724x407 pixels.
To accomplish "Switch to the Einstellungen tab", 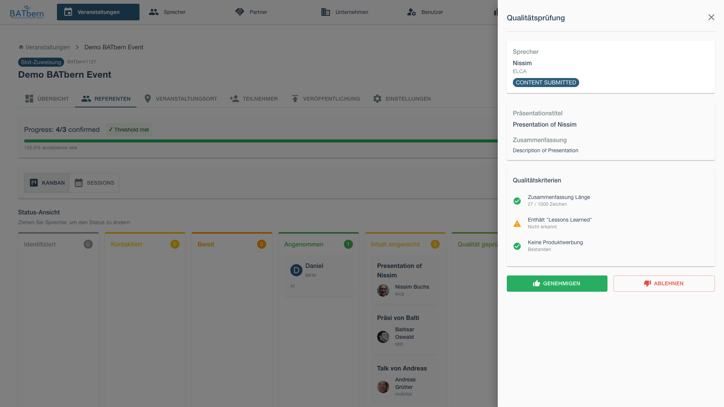I will (402, 99).
